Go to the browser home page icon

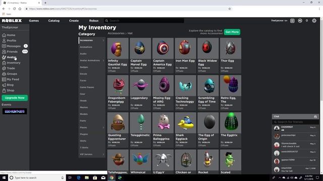click(20, 9)
